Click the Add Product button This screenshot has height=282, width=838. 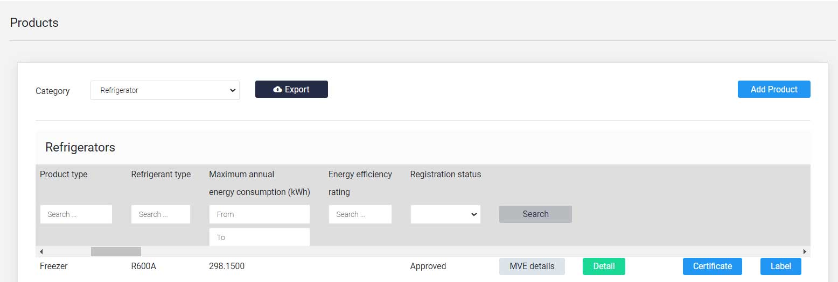pos(774,89)
